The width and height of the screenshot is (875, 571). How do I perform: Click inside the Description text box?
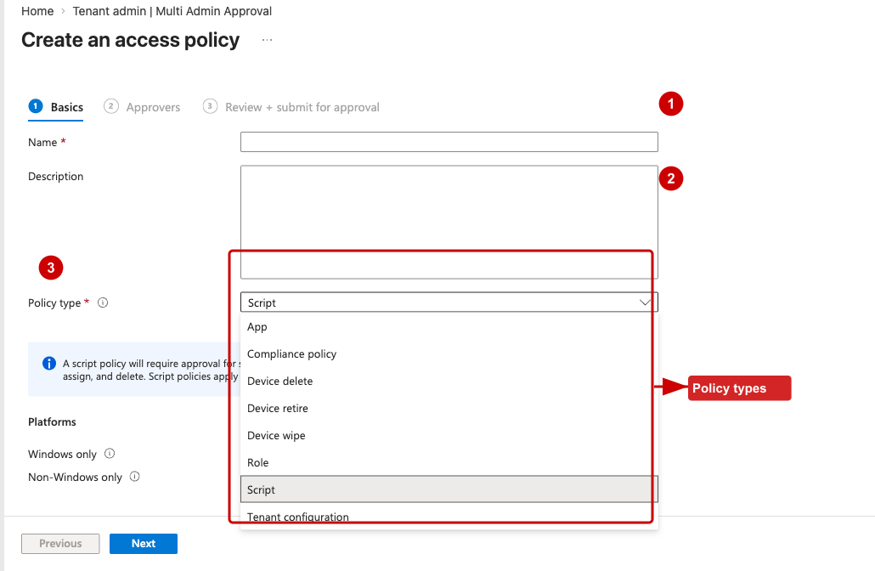tap(448, 221)
